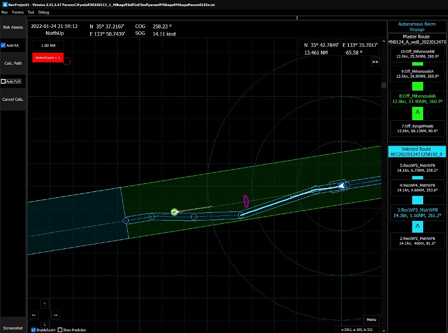Select waypoint 4:RecWP4_MstrWP8
The height and width of the screenshot is (333, 448).
[x=417, y=188]
